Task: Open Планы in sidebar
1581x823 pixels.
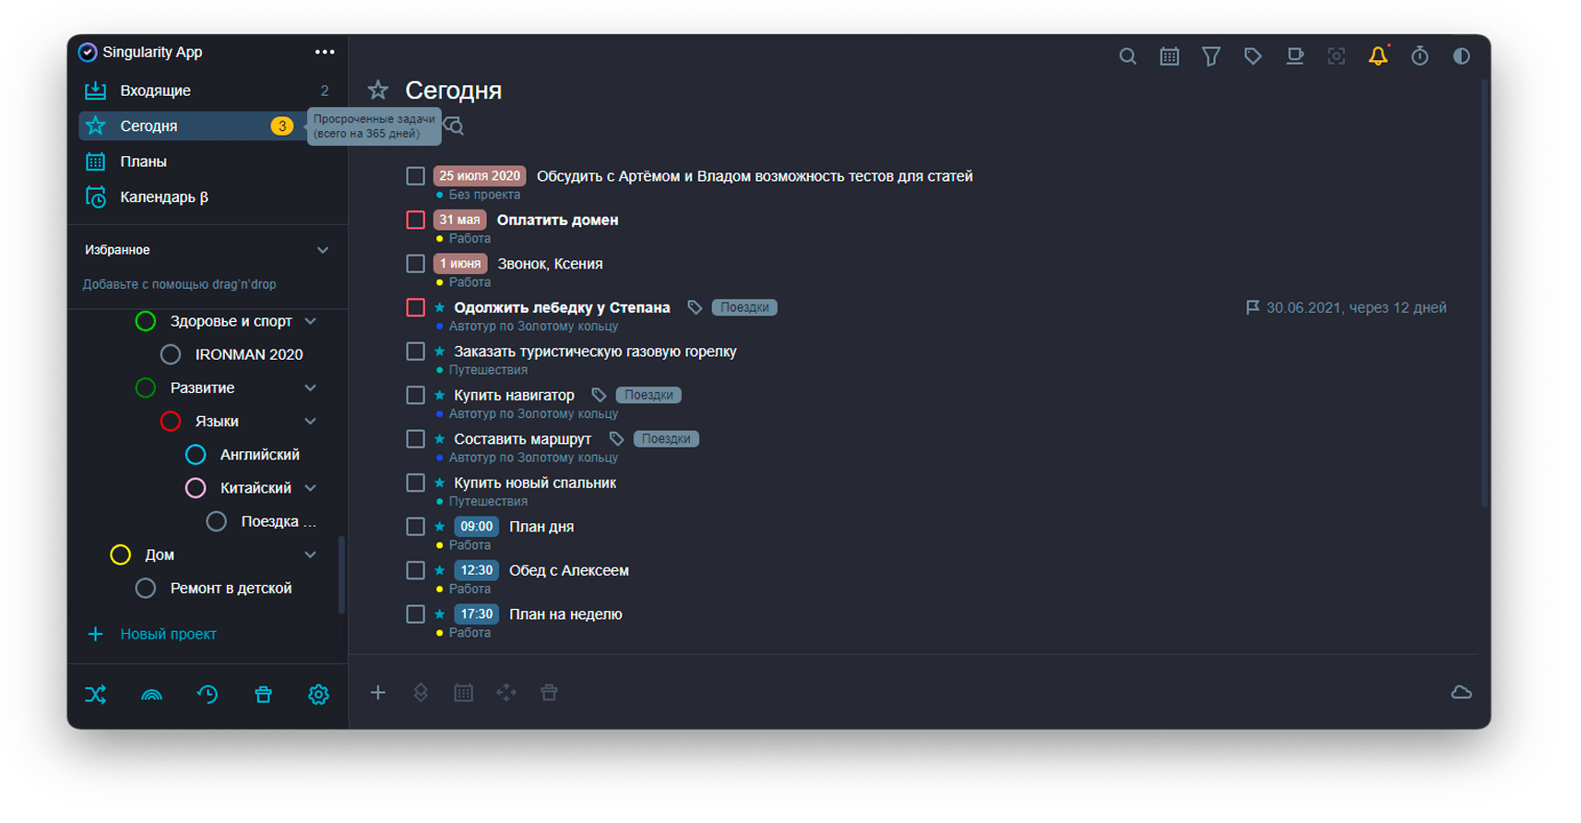Action: 208,161
